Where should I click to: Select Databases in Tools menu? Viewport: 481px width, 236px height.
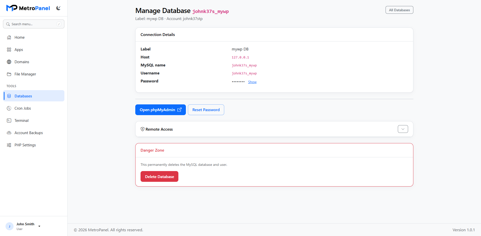[34, 96]
